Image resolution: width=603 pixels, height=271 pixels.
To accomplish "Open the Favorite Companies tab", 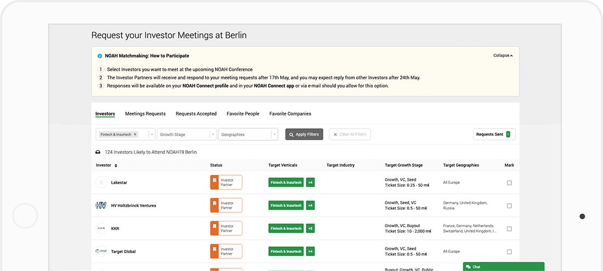I will 291,114.
